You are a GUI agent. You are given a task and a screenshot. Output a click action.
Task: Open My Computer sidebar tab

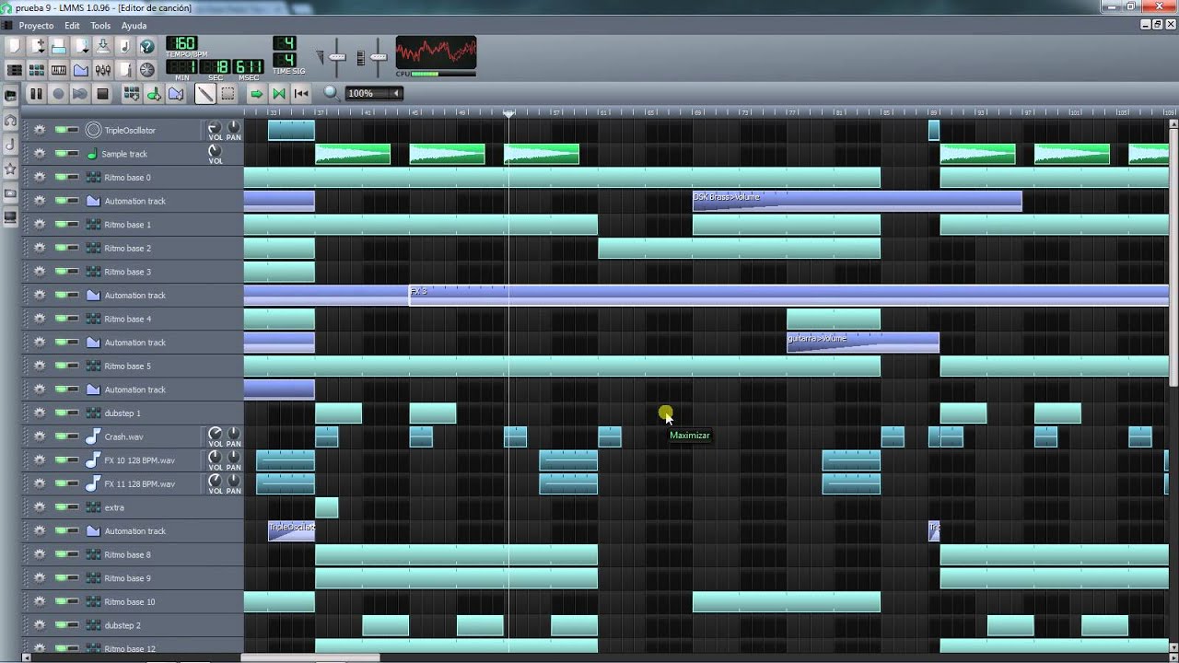coord(11,217)
